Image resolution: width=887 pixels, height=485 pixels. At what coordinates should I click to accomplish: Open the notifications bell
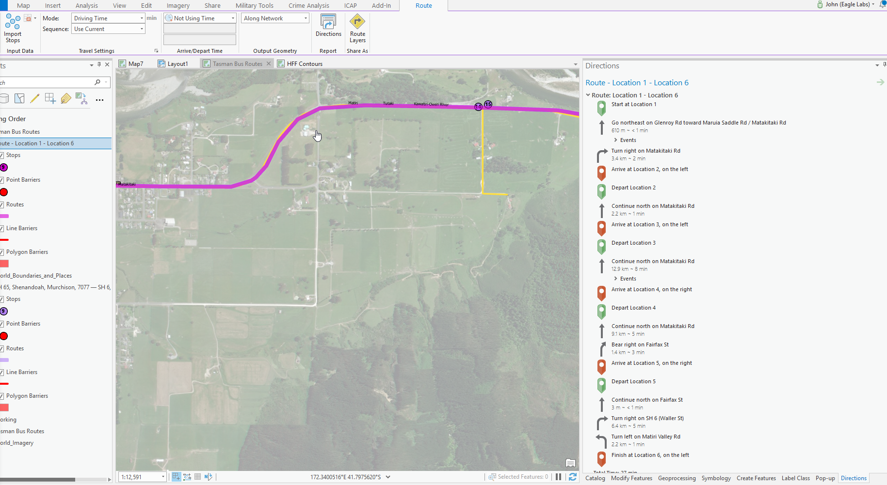click(883, 4)
